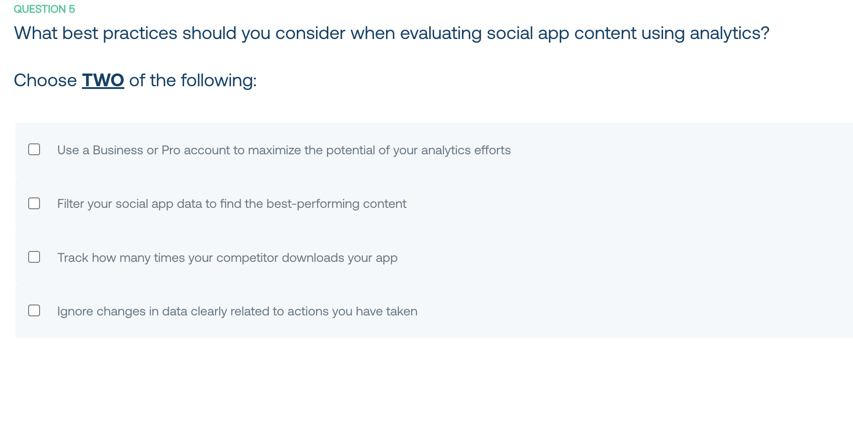Click the blank area below the answer options

coord(426,381)
